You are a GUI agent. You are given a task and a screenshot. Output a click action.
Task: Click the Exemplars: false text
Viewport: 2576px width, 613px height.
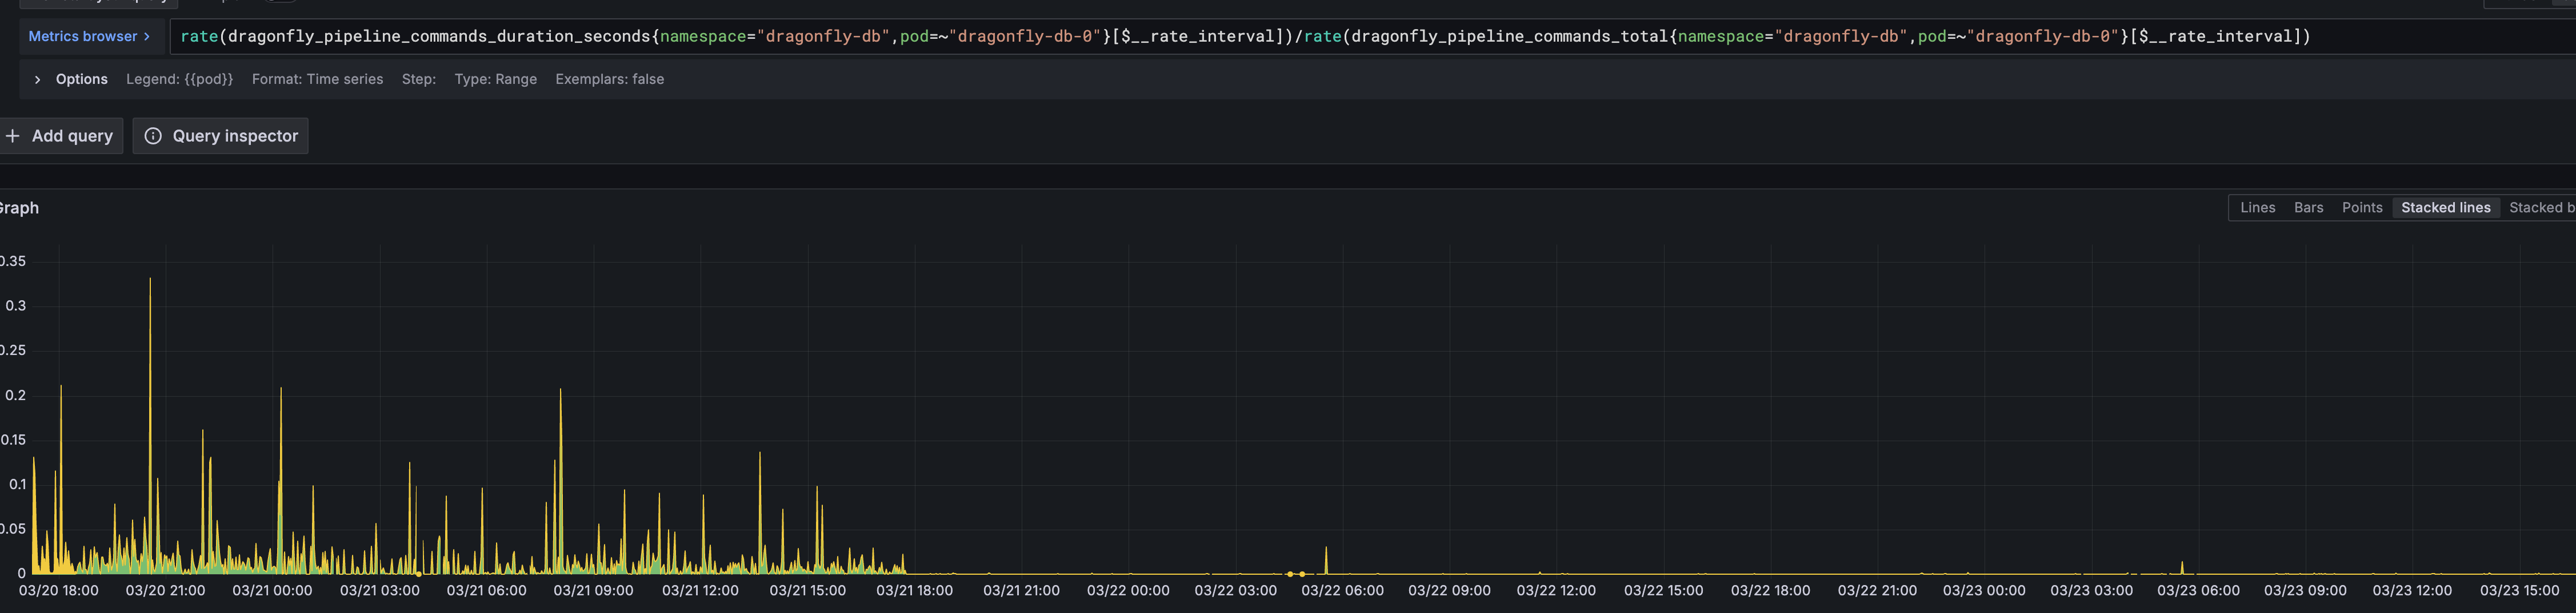tap(610, 79)
